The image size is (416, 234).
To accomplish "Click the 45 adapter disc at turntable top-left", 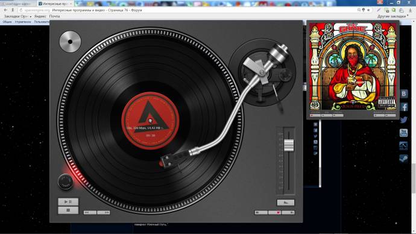I will click(x=70, y=42).
